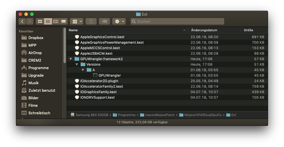Image resolution: width=284 pixels, height=147 pixels.
Task: Select the AppleGraphicsPowerManagement.kext icon
Action: click(77, 42)
